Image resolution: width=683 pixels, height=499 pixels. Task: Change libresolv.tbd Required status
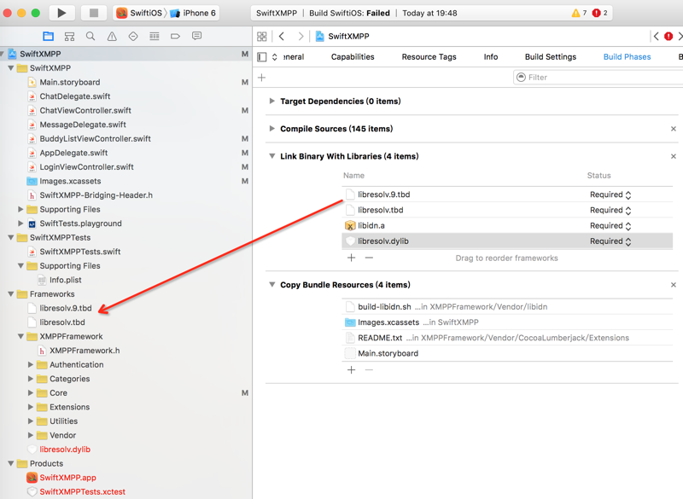pyautogui.click(x=610, y=210)
